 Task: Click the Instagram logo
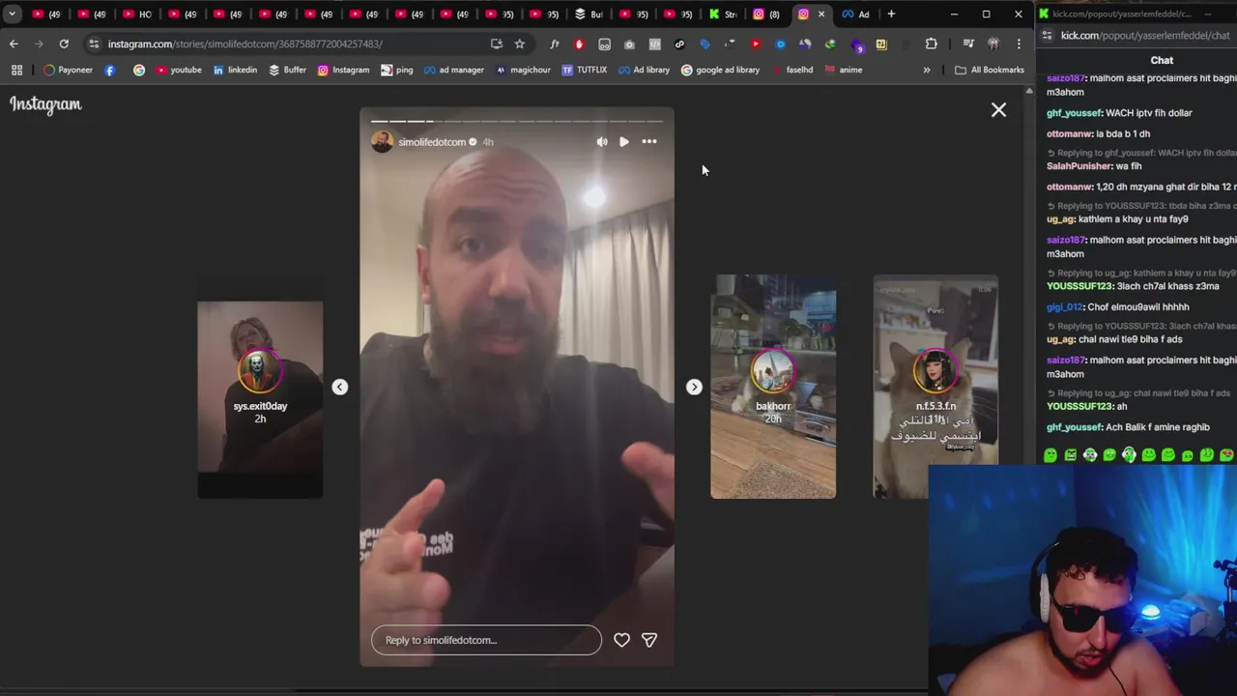[x=45, y=104]
